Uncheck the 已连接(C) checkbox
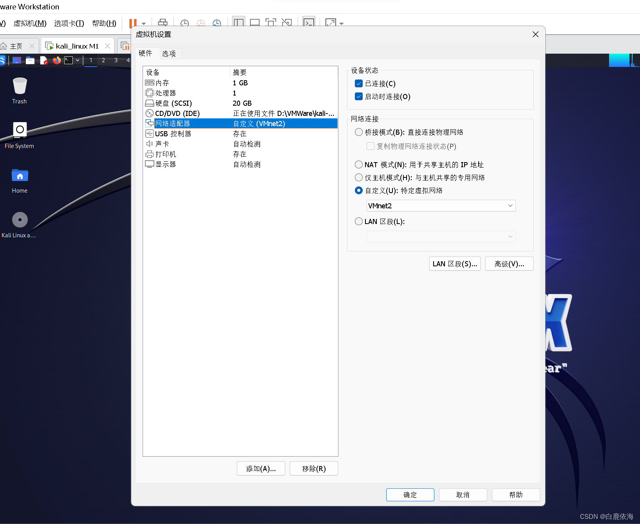Image resolution: width=640 pixels, height=524 pixels. [x=359, y=83]
